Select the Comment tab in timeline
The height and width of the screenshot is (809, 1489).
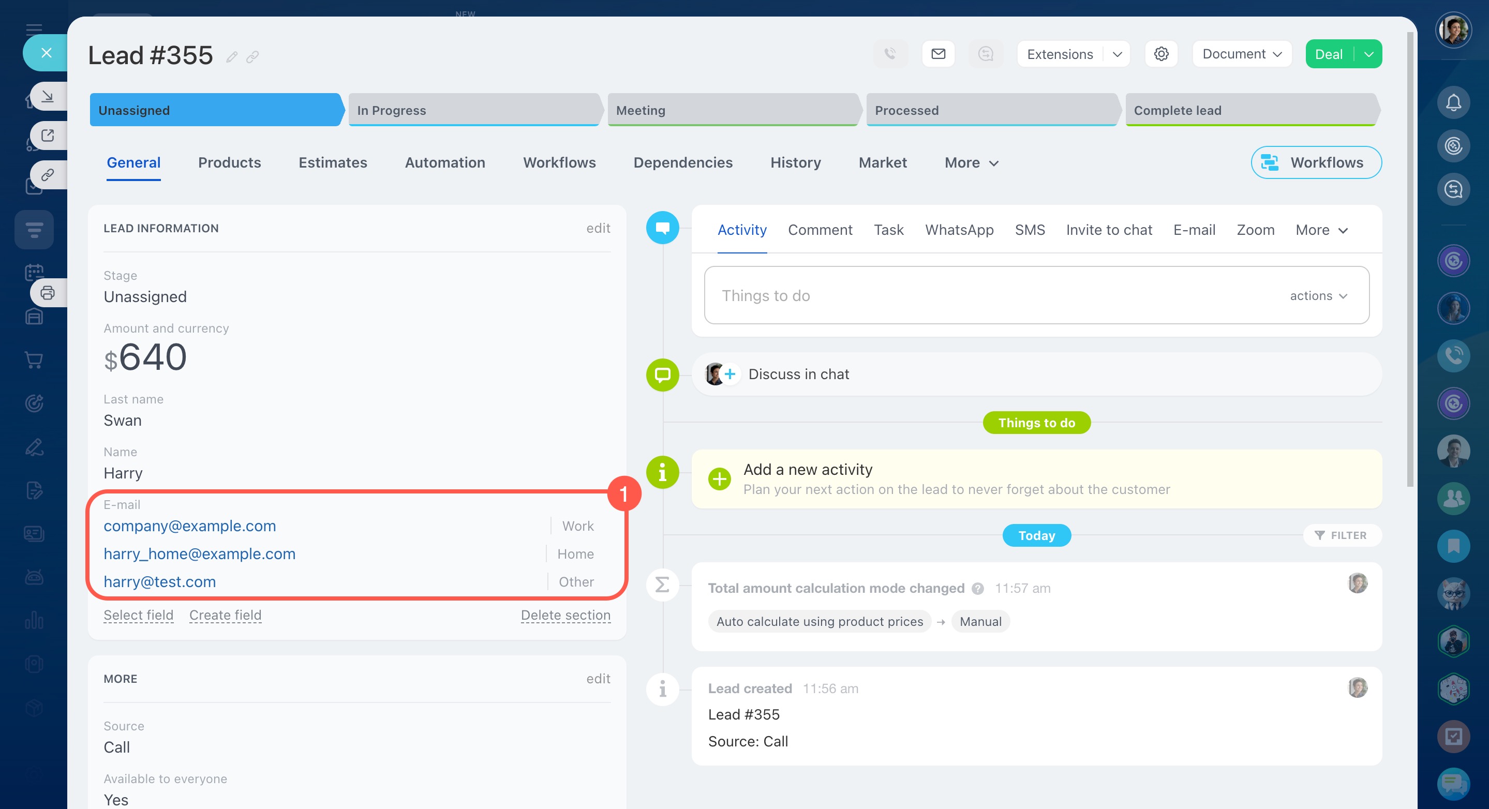pos(820,230)
